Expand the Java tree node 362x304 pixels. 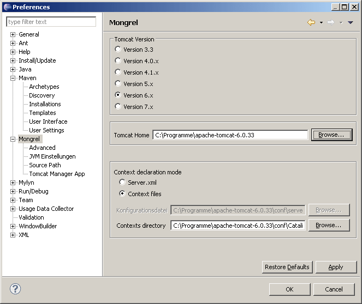[13, 70]
